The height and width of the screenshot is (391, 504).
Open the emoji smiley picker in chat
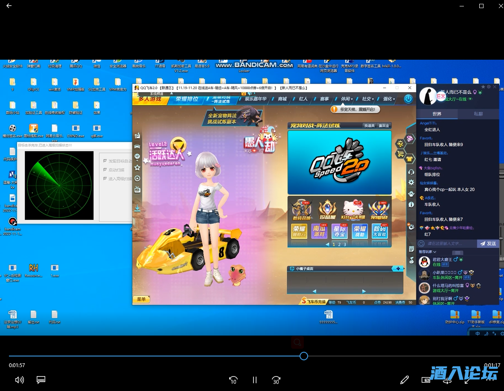(x=421, y=243)
